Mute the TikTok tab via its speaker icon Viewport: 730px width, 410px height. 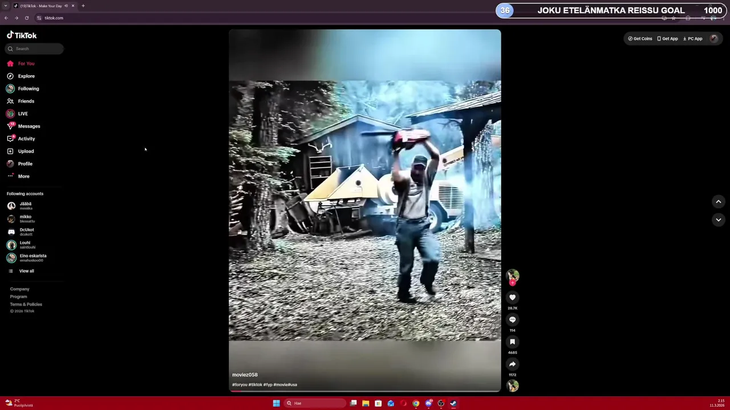tap(66, 6)
